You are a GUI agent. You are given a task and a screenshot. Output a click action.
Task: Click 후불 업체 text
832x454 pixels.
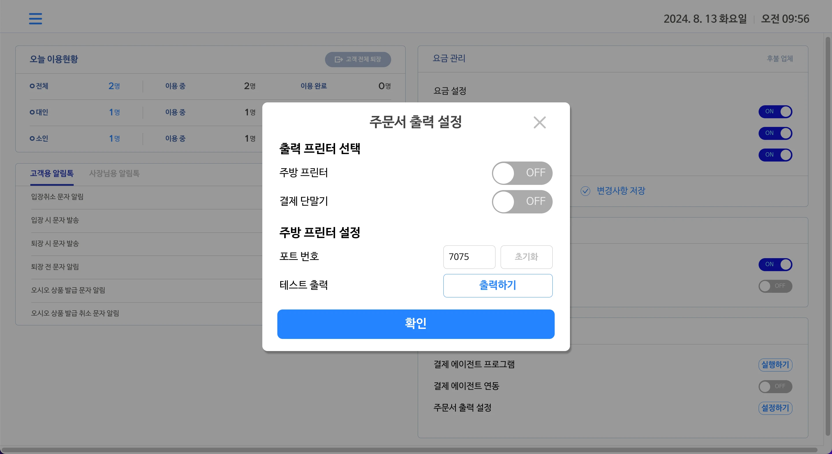click(x=780, y=59)
